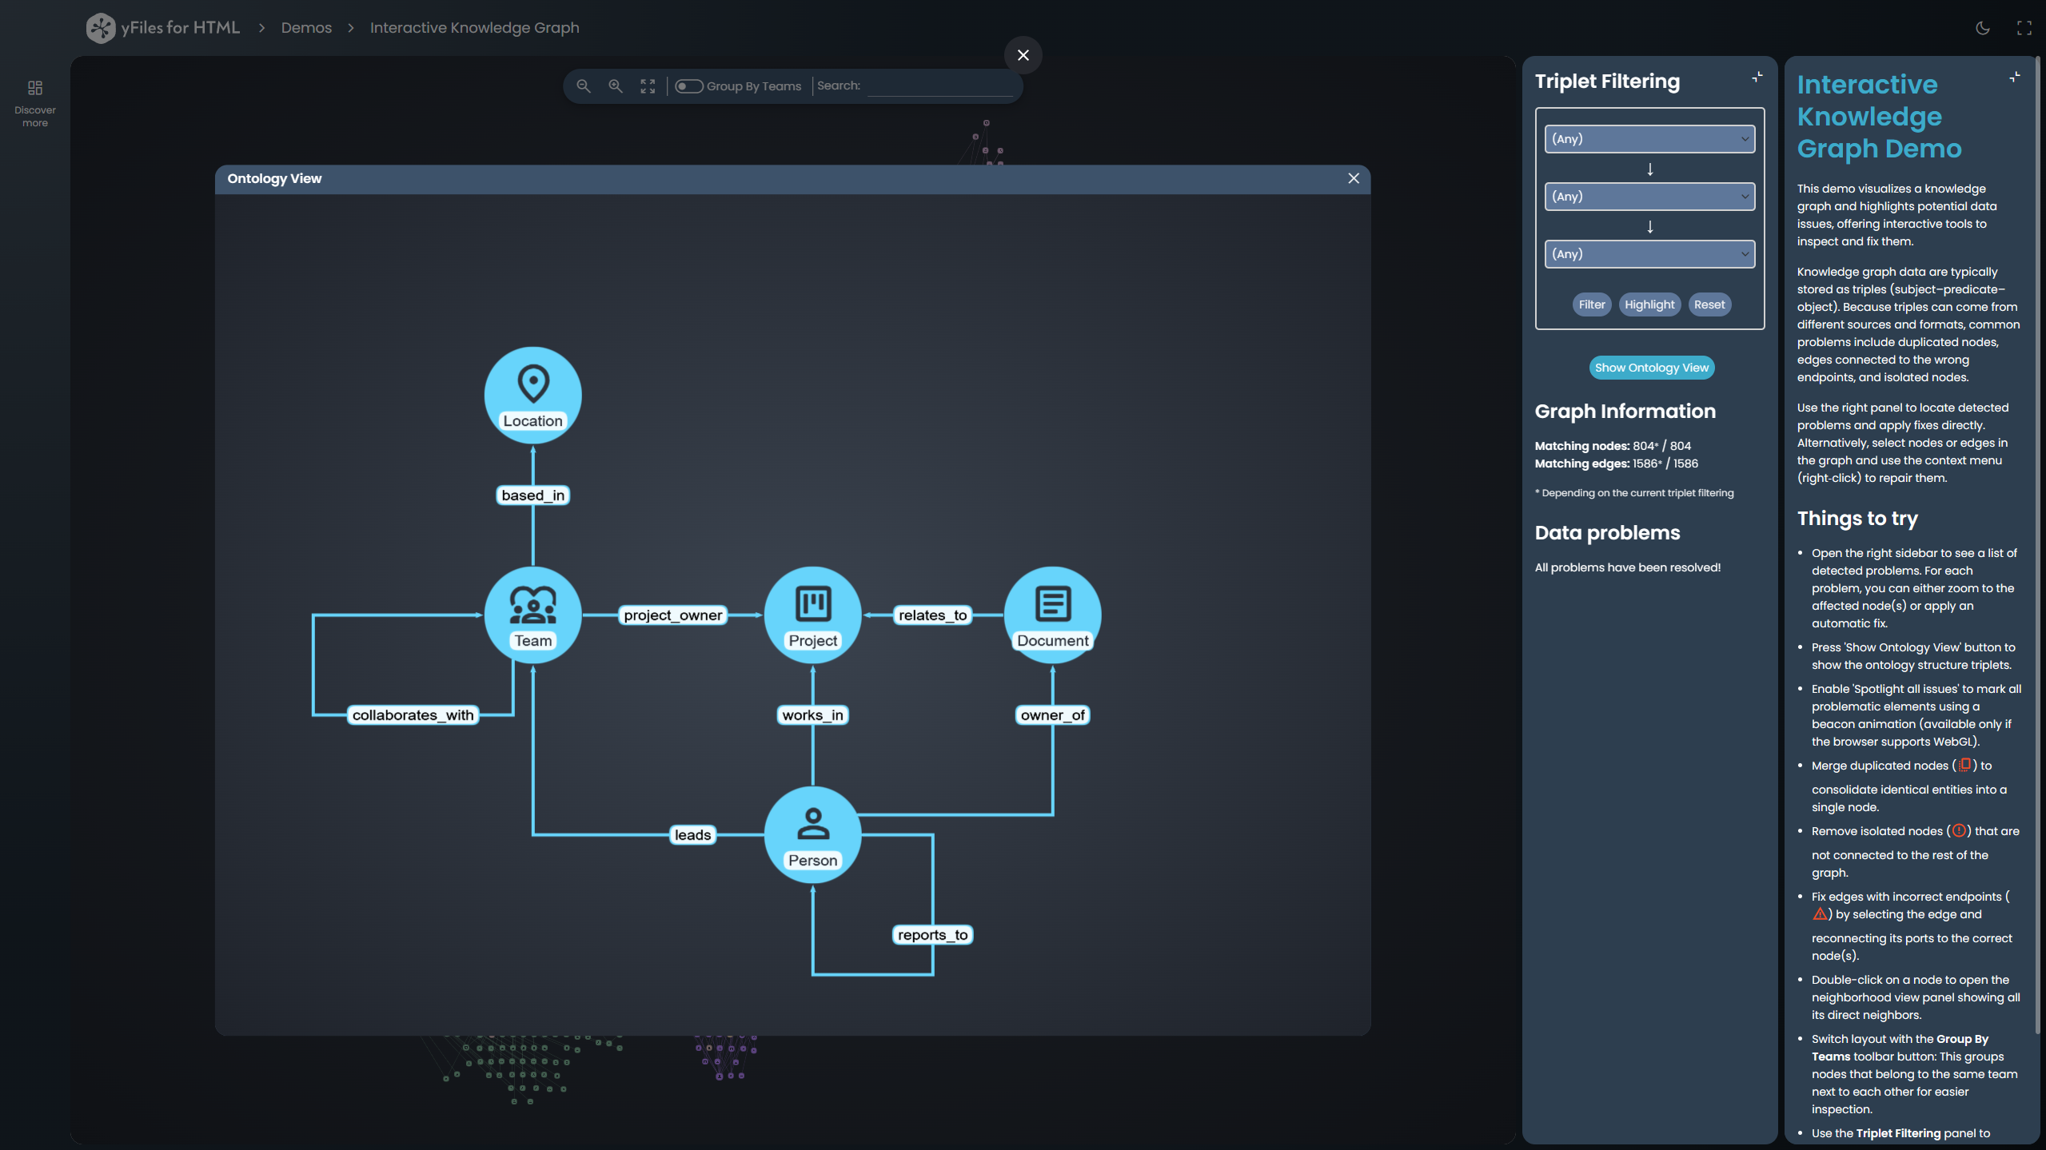Screen dimensions: 2046x1150
Task: Click the Reset button
Action: coord(1709,304)
